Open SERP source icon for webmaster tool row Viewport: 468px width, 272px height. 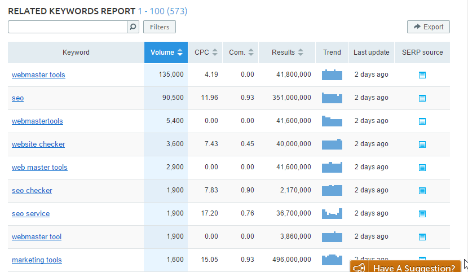pos(422,237)
